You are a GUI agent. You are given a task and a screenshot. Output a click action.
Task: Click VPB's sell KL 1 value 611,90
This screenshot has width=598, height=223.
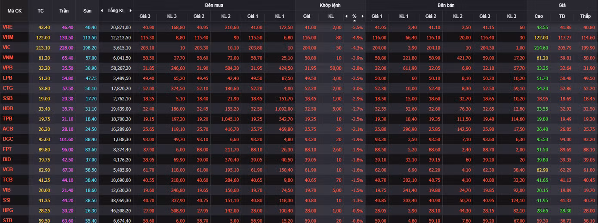(x=409, y=68)
